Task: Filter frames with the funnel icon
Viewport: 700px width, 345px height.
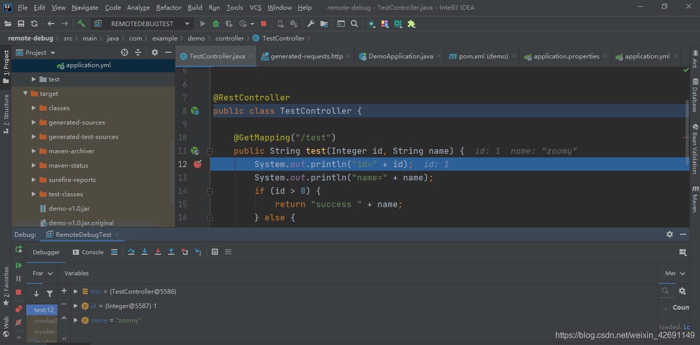Action: [x=50, y=294]
